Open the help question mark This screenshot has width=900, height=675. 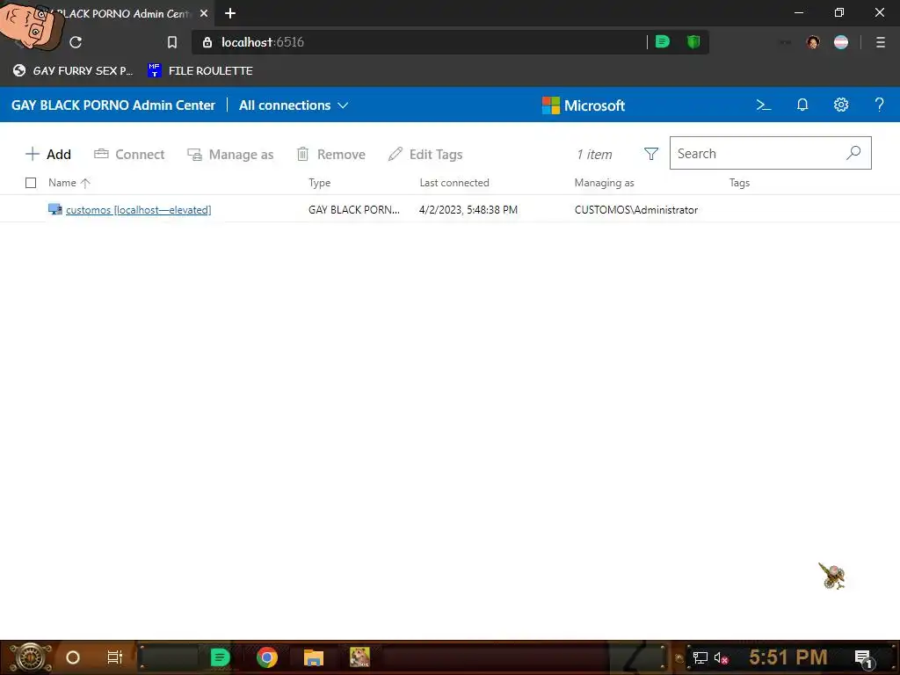[x=879, y=105]
